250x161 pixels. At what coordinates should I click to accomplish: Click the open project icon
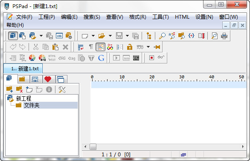[x=33, y=36]
